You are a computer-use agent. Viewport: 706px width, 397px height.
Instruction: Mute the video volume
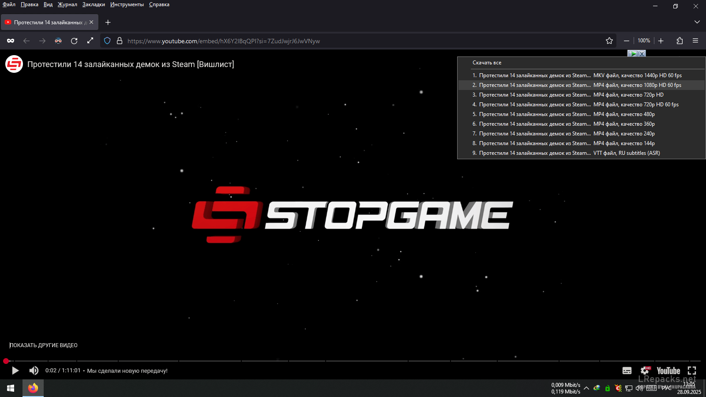coord(34,371)
